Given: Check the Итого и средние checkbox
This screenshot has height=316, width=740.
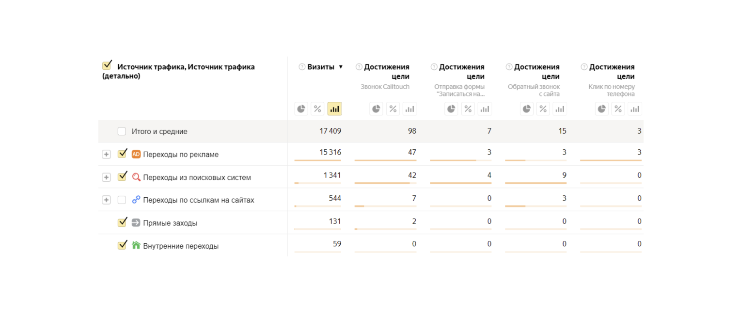Looking at the screenshot, I should coord(122,131).
